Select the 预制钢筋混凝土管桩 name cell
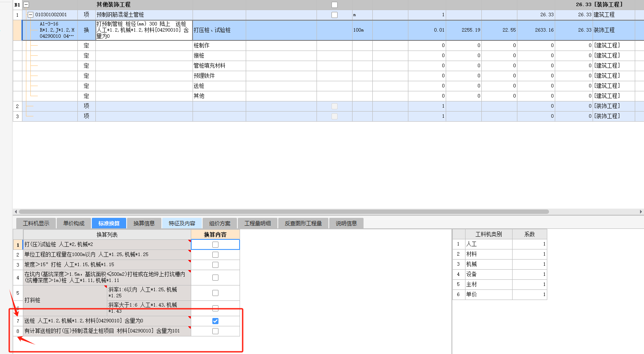 [144, 15]
